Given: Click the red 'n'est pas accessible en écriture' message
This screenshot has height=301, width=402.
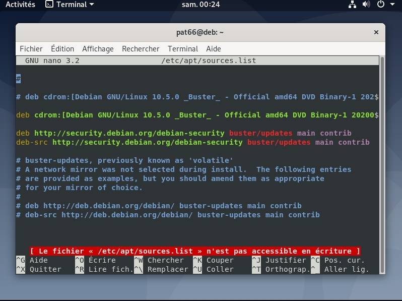Looking at the screenshot, I should coord(195,251).
